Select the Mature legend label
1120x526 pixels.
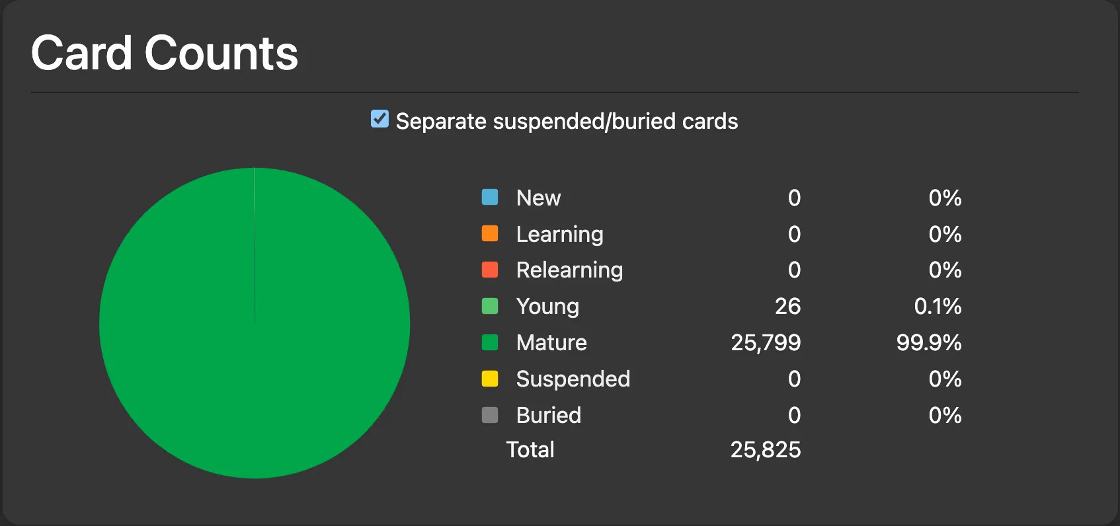[551, 342]
